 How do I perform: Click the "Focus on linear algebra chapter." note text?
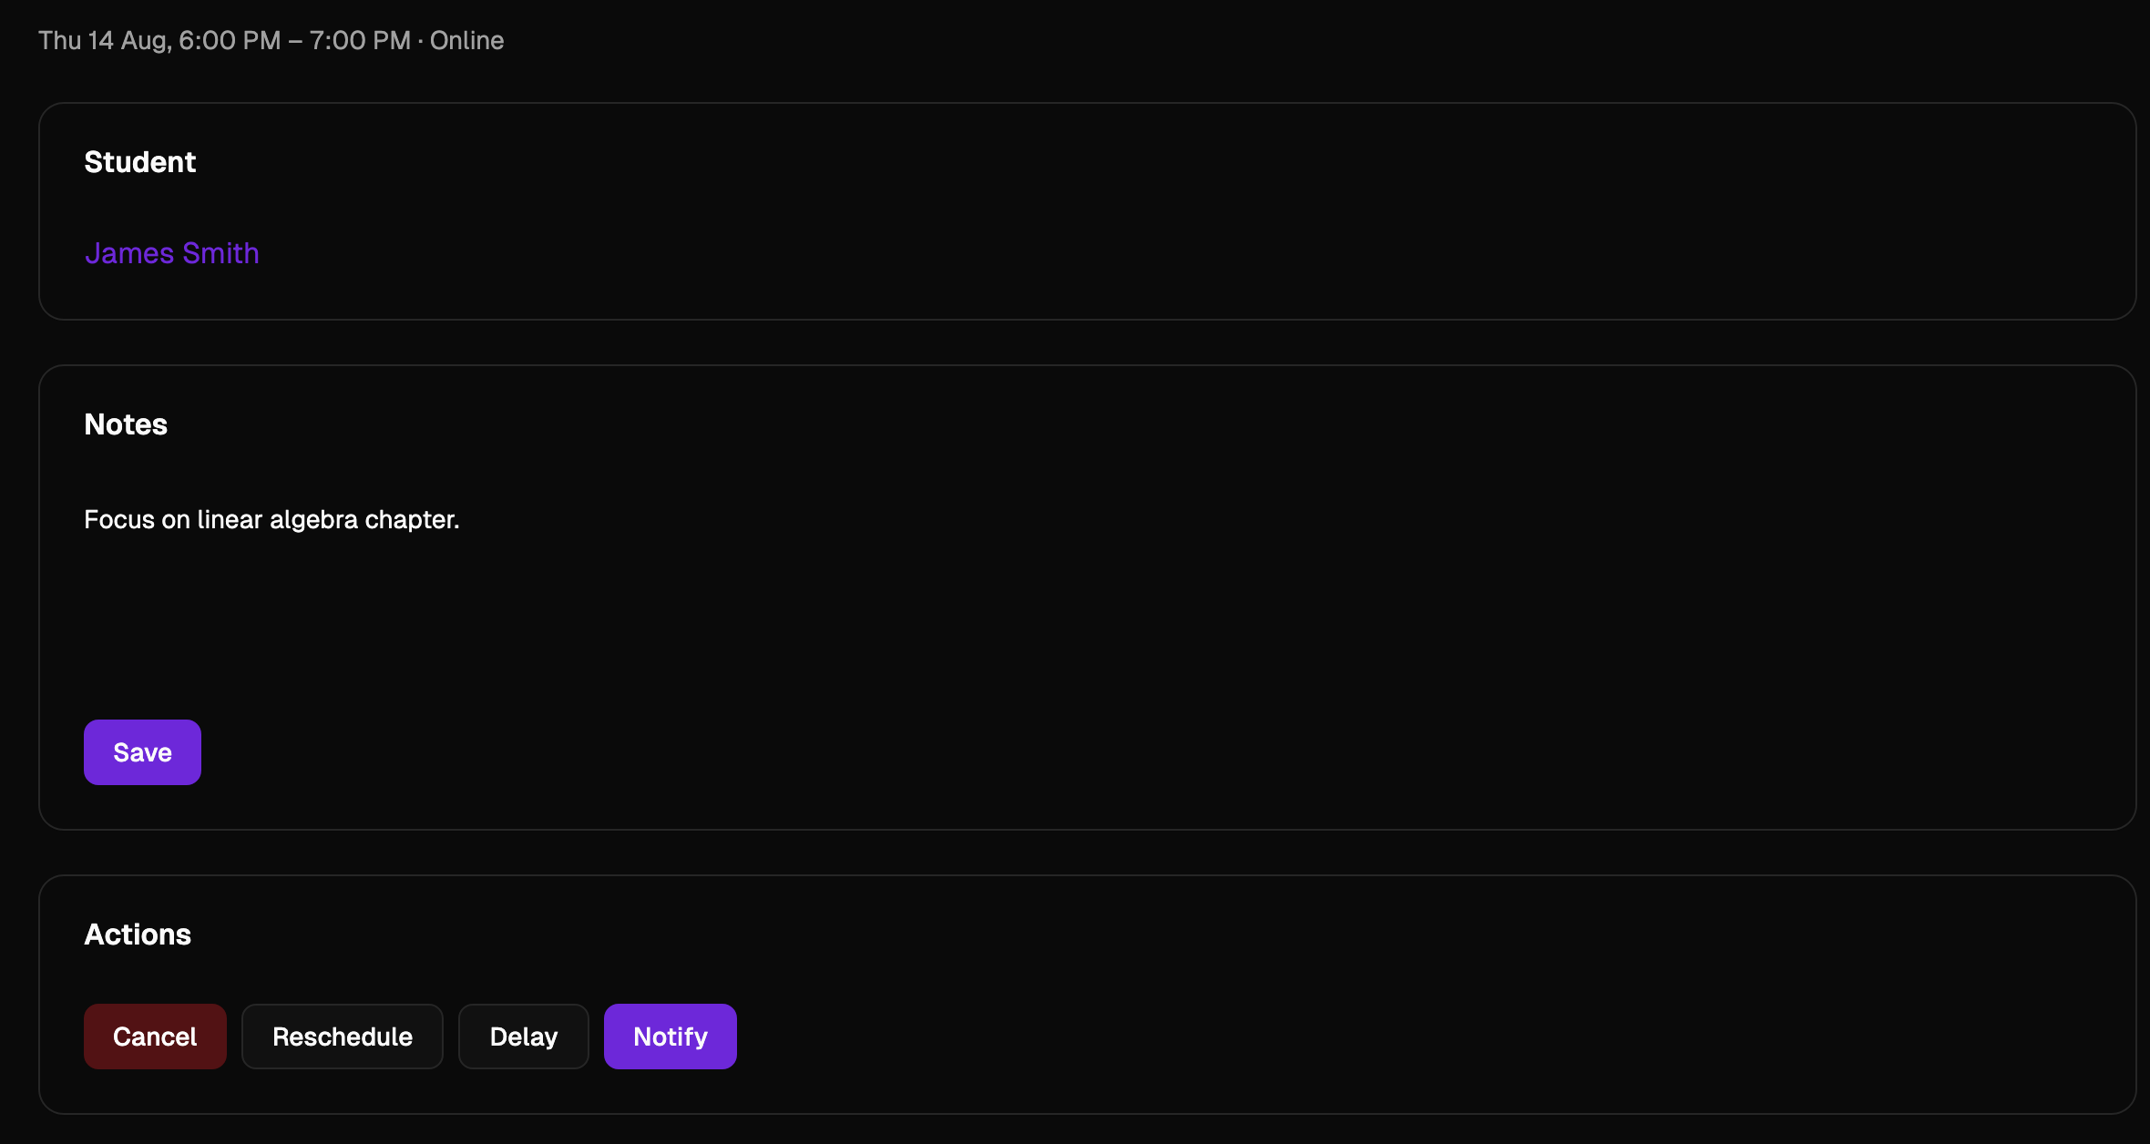[x=271, y=519]
